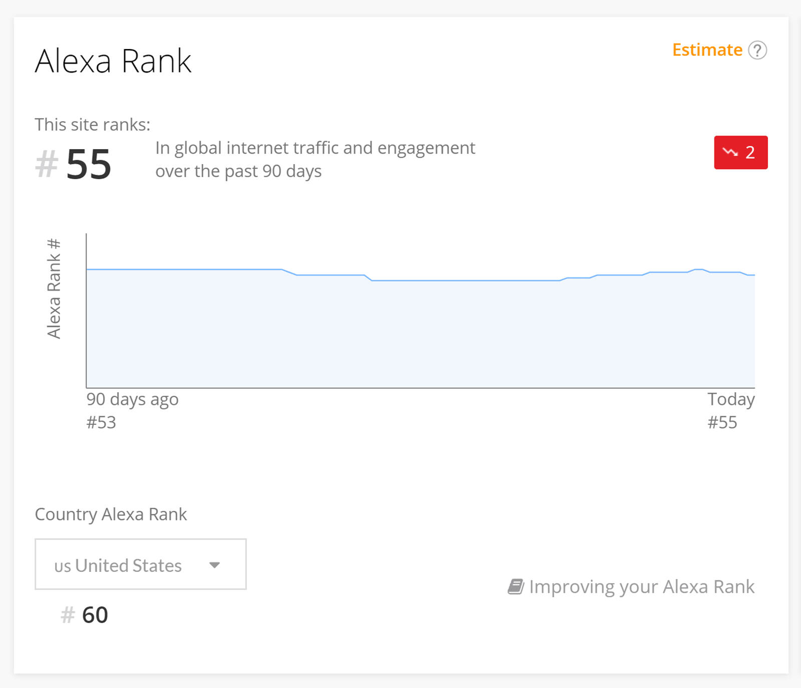The width and height of the screenshot is (801, 688).
Task: Click the country dropdown arrow
Action: [215, 565]
